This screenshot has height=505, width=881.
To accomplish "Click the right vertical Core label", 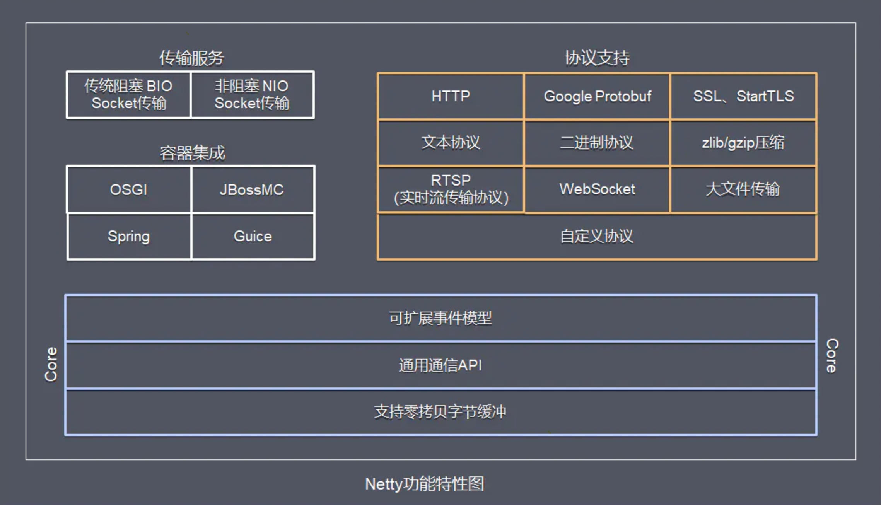I will point(831,356).
